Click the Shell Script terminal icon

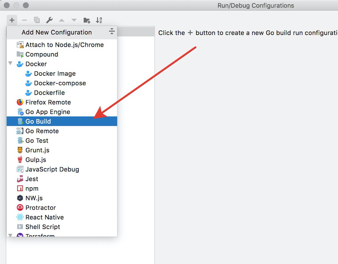[20, 227]
